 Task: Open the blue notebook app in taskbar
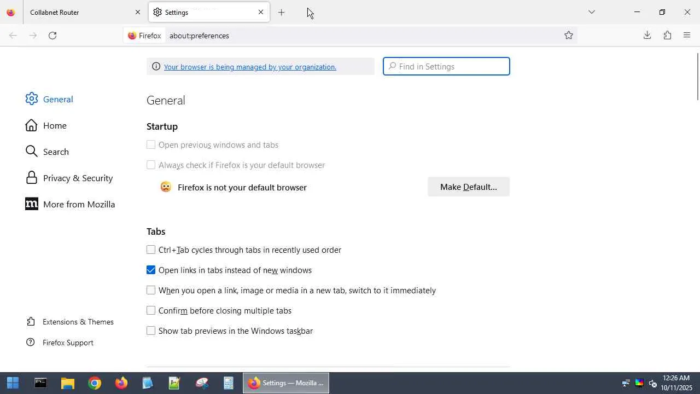148,383
